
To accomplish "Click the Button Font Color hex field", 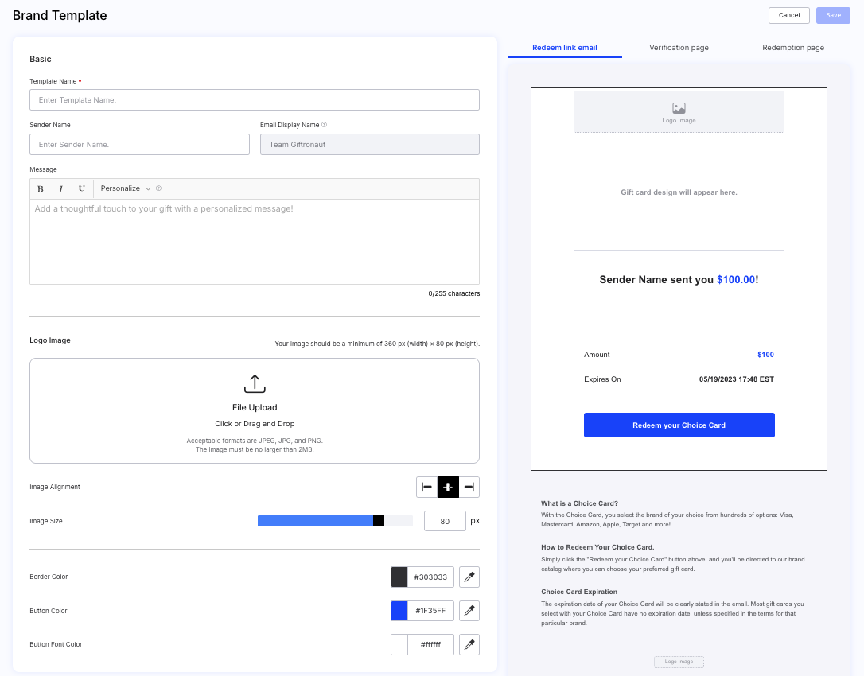I will [431, 645].
